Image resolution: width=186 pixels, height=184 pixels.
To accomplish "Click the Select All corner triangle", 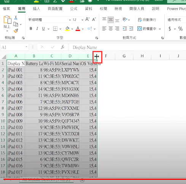I will [x=4, y=57].
